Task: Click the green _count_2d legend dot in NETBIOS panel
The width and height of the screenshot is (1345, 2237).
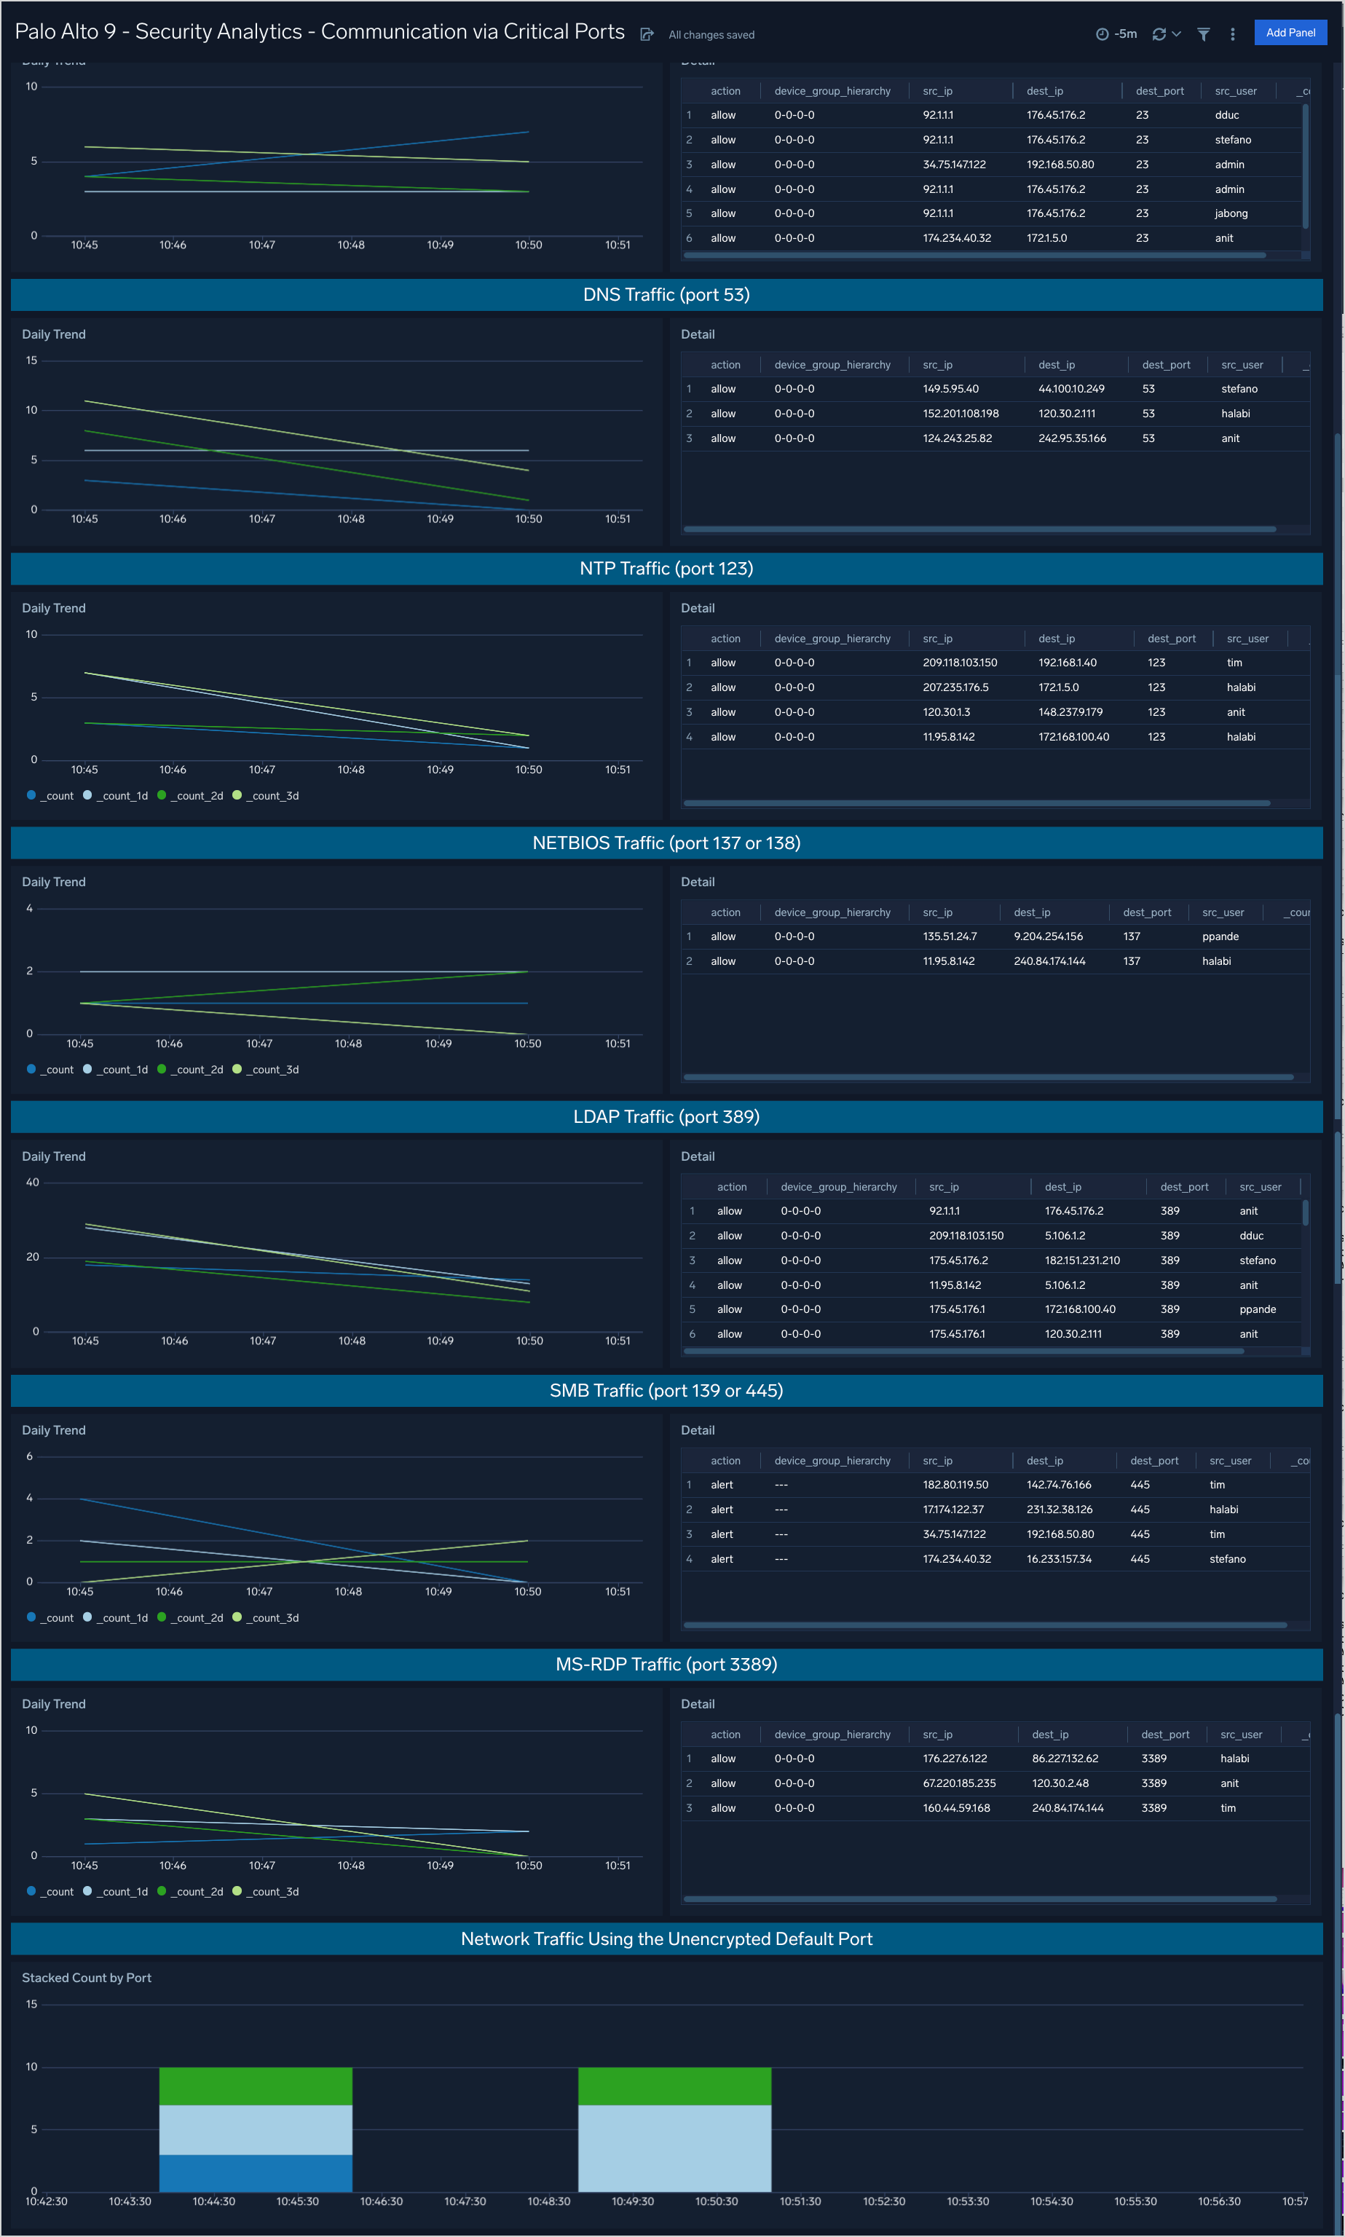Action: [x=162, y=1069]
